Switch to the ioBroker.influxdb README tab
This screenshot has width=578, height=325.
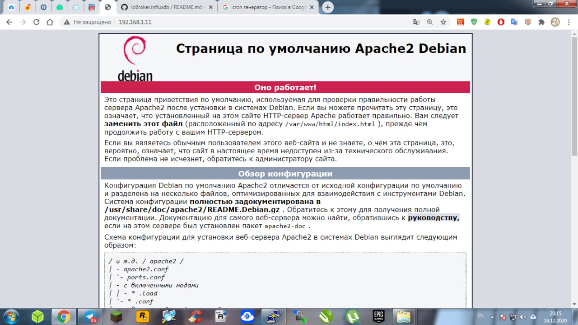(167, 7)
